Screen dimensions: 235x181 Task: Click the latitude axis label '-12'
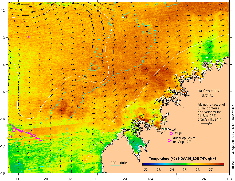coord(3,10)
